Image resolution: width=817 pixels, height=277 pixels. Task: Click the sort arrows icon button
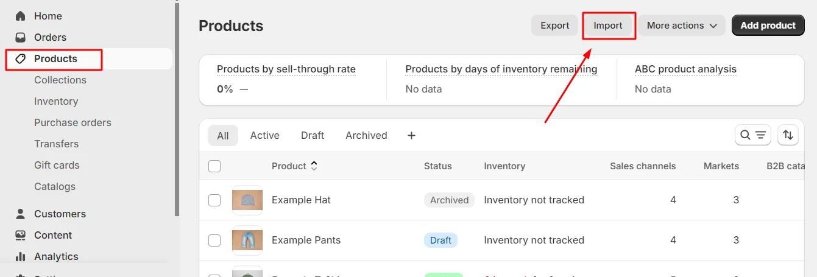(788, 135)
